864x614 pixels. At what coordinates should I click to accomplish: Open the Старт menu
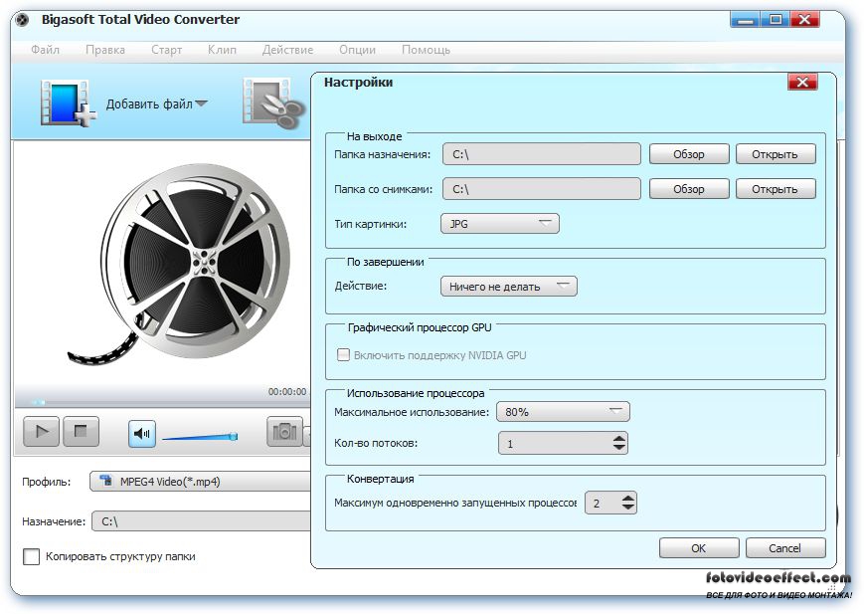(x=166, y=50)
